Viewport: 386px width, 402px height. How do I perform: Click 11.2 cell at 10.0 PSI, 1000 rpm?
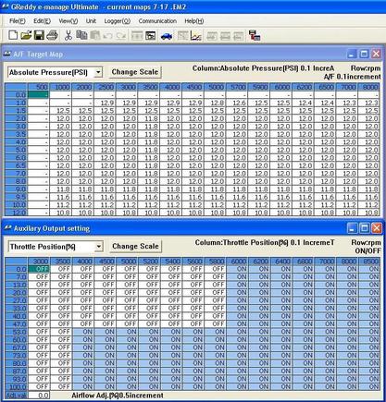click(60, 205)
